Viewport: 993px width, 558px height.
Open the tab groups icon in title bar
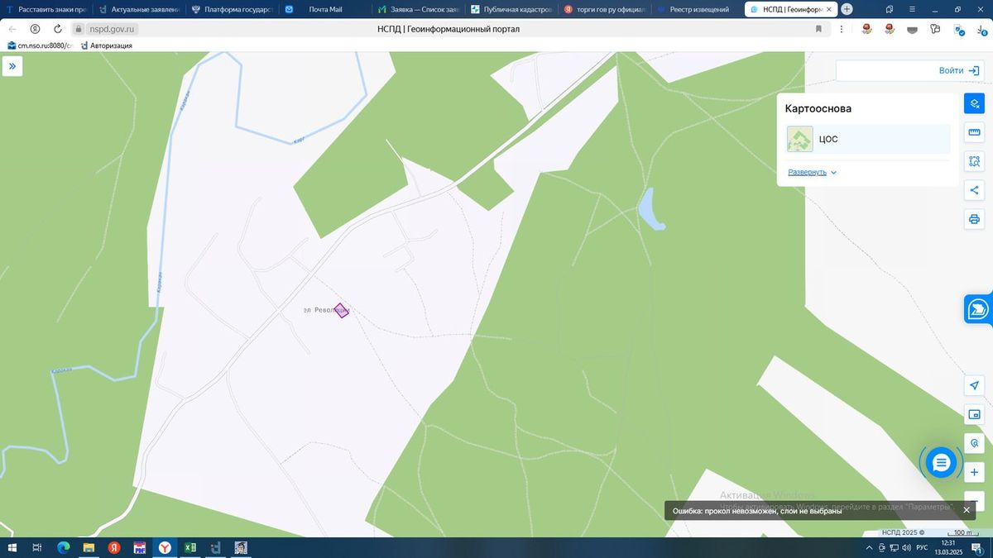coord(889,9)
